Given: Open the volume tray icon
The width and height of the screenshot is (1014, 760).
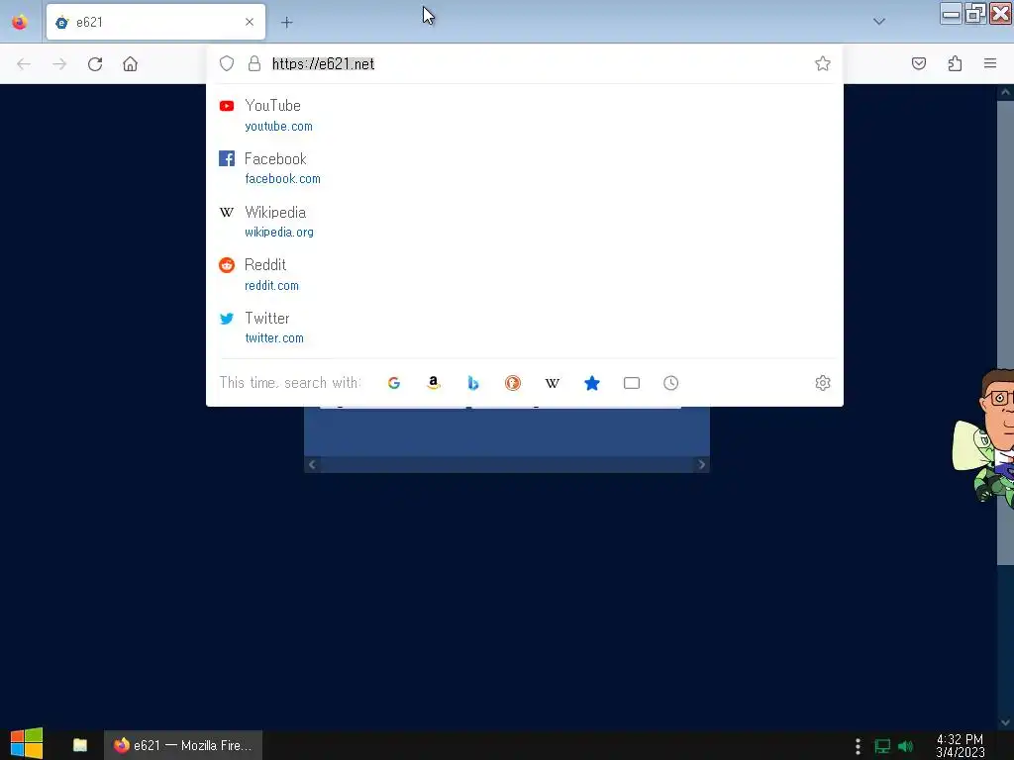Looking at the screenshot, I should point(905,746).
